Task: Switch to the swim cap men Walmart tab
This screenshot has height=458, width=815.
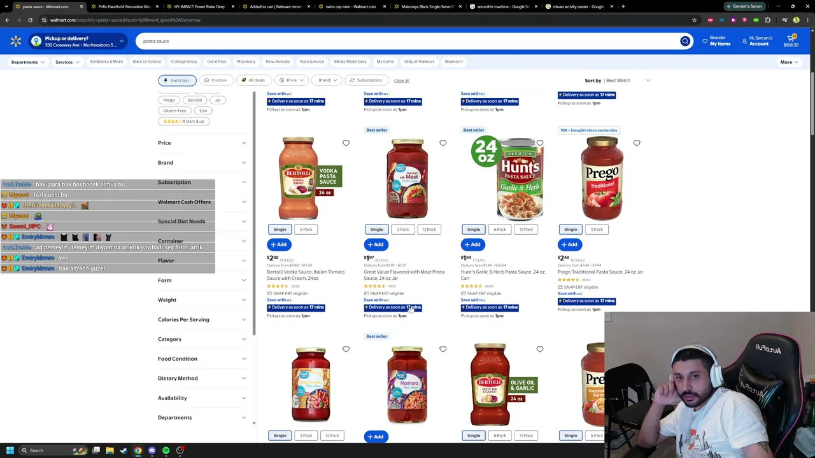Action: click(351, 6)
